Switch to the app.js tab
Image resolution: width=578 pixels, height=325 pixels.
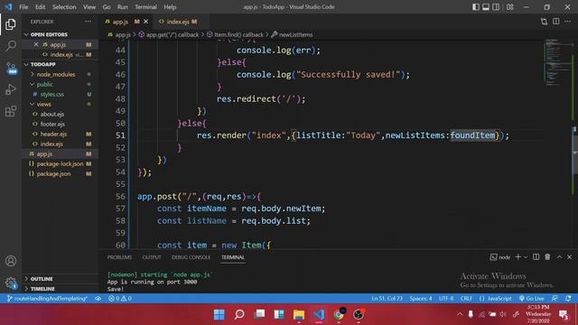120,22
